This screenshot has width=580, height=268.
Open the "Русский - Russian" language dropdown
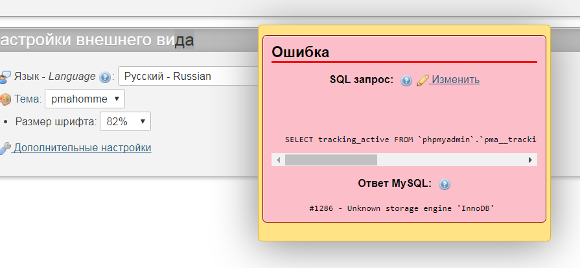(188, 76)
